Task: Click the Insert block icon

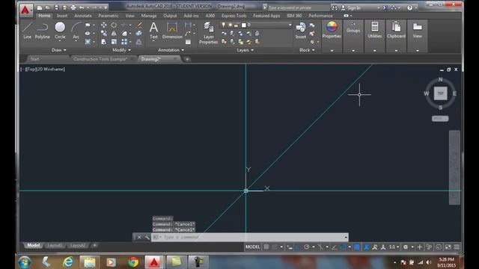Action: [x=301, y=30]
